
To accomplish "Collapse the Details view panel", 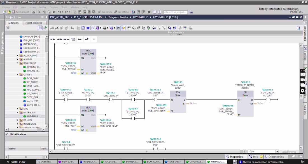I will tap(7, 134).
